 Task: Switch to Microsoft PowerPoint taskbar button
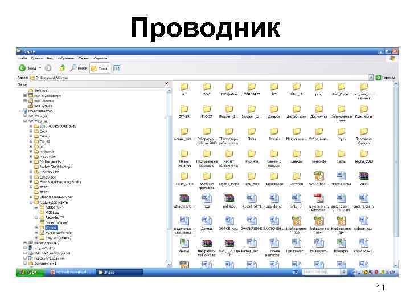[71, 273]
